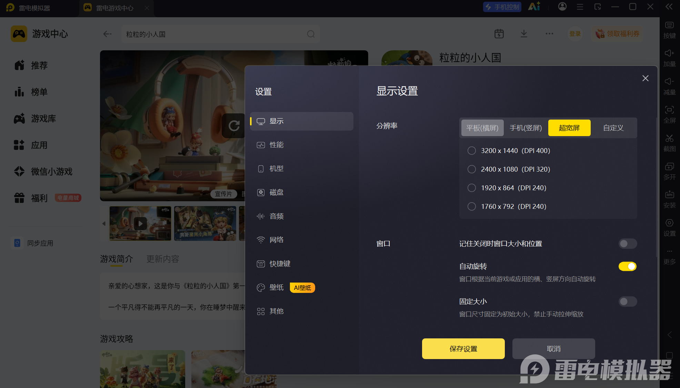This screenshot has height=388, width=680.
Task: Select 2400 x 1080 (DPI 320) resolution
Action: (509, 169)
